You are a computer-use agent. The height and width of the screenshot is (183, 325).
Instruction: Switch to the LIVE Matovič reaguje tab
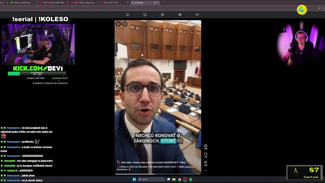click(85, 3)
